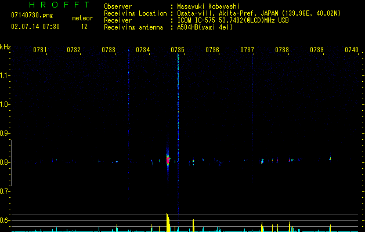Click the 0736 time axis marker

(x=212, y=50)
